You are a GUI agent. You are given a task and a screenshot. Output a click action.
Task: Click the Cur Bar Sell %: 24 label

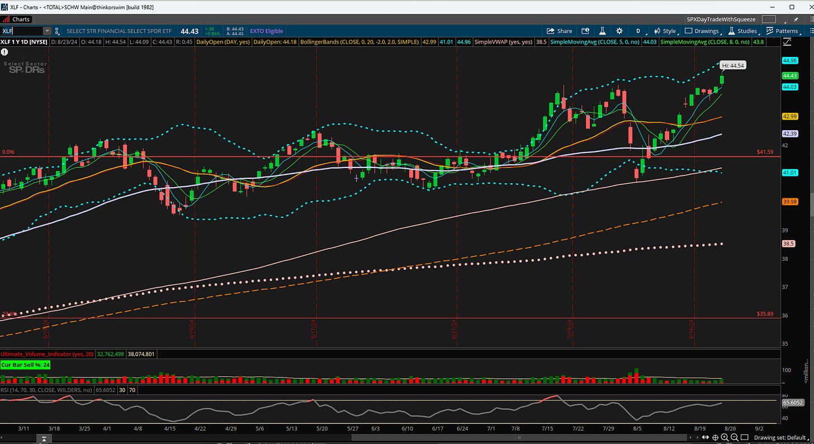(26, 365)
